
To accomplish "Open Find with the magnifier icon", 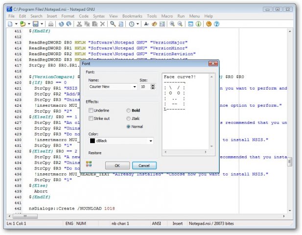I will 113,23.
